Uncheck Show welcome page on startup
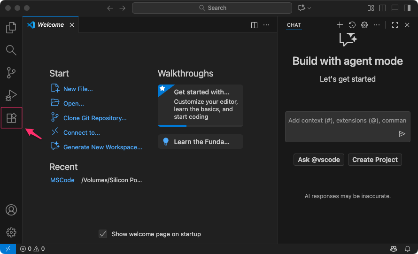This screenshot has height=254, width=418. pyautogui.click(x=103, y=234)
